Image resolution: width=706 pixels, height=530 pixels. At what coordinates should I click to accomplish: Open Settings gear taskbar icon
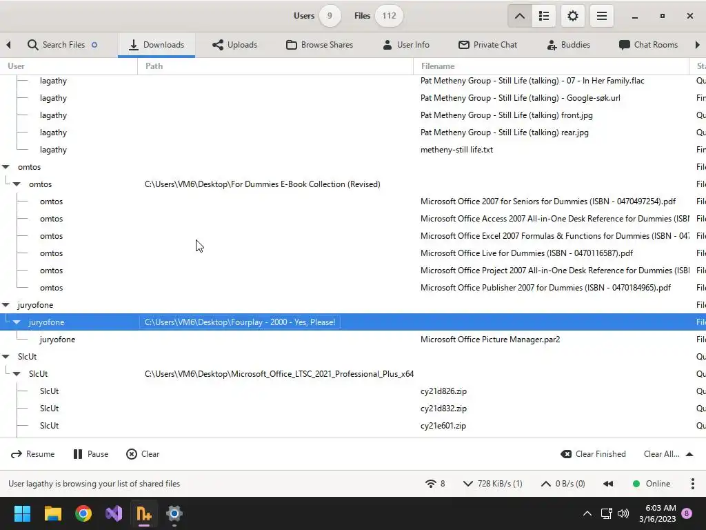pyautogui.click(x=174, y=513)
